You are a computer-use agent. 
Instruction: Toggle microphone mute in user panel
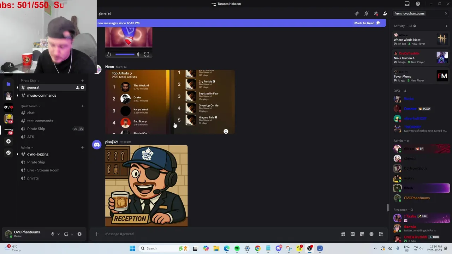click(x=53, y=234)
